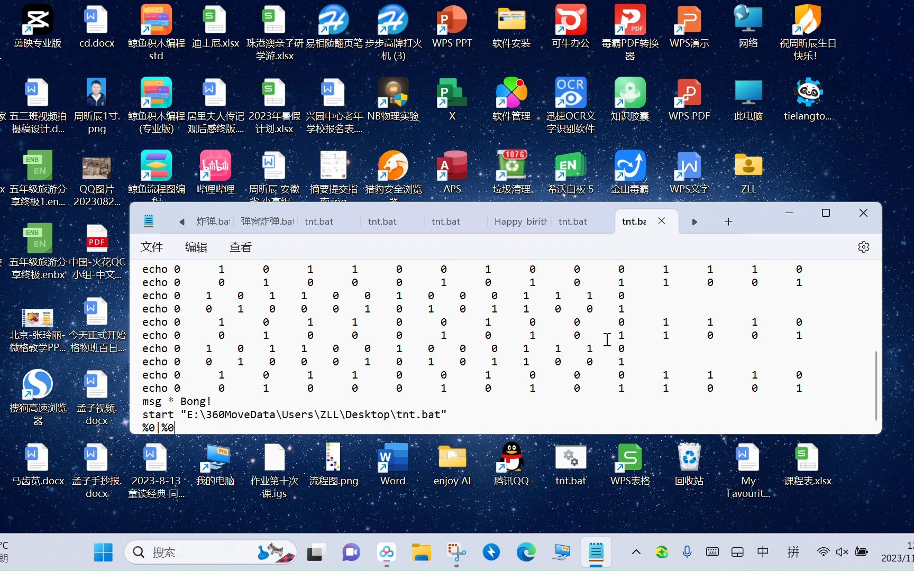Open 迅捷OCR文字识别软件 shortcut
The height and width of the screenshot is (571, 914).
click(x=571, y=106)
